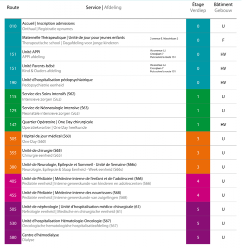Click the teal route 010 cell
The width and height of the screenshot is (246, 248).
pos(13,26)
